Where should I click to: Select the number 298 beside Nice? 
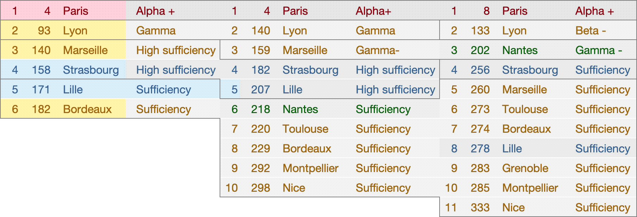(260, 188)
